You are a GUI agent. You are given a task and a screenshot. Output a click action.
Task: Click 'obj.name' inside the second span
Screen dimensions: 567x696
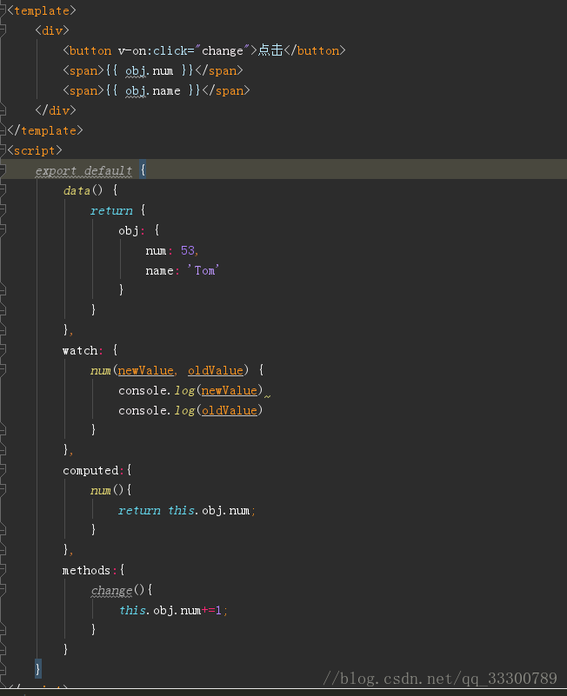(152, 91)
